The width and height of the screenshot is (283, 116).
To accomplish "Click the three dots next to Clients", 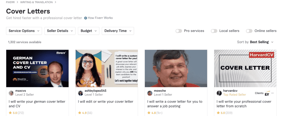I will tap(272, 93).
